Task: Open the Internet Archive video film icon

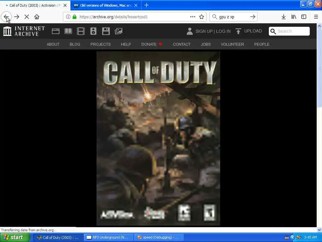Action: point(81,31)
